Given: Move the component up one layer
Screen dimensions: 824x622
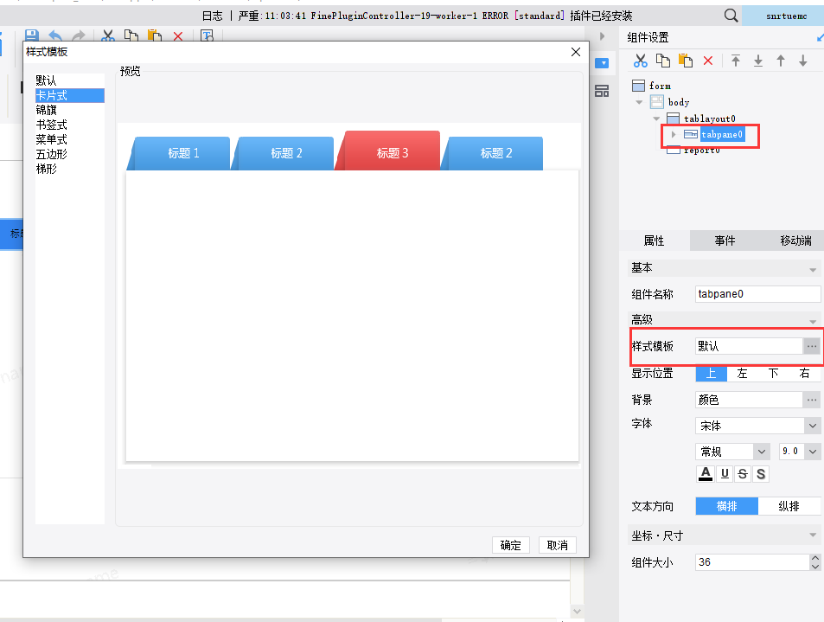Looking at the screenshot, I should point(781,61).
